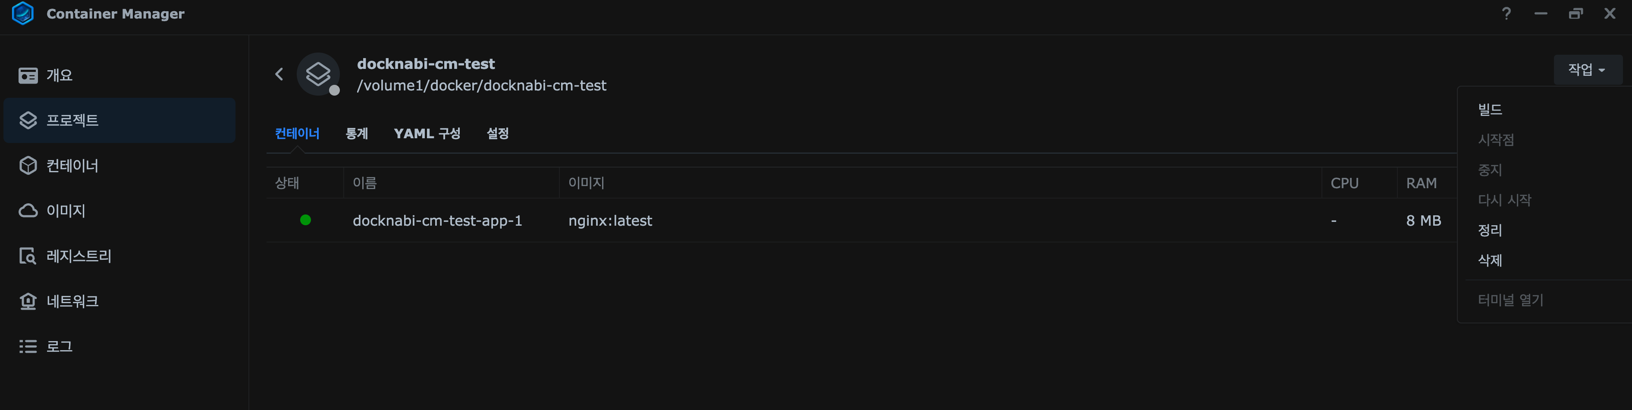The height and width of the screenshot is (410, 1632).
Task: Sort by the 이름 column header
Action: tap(365, 183)
